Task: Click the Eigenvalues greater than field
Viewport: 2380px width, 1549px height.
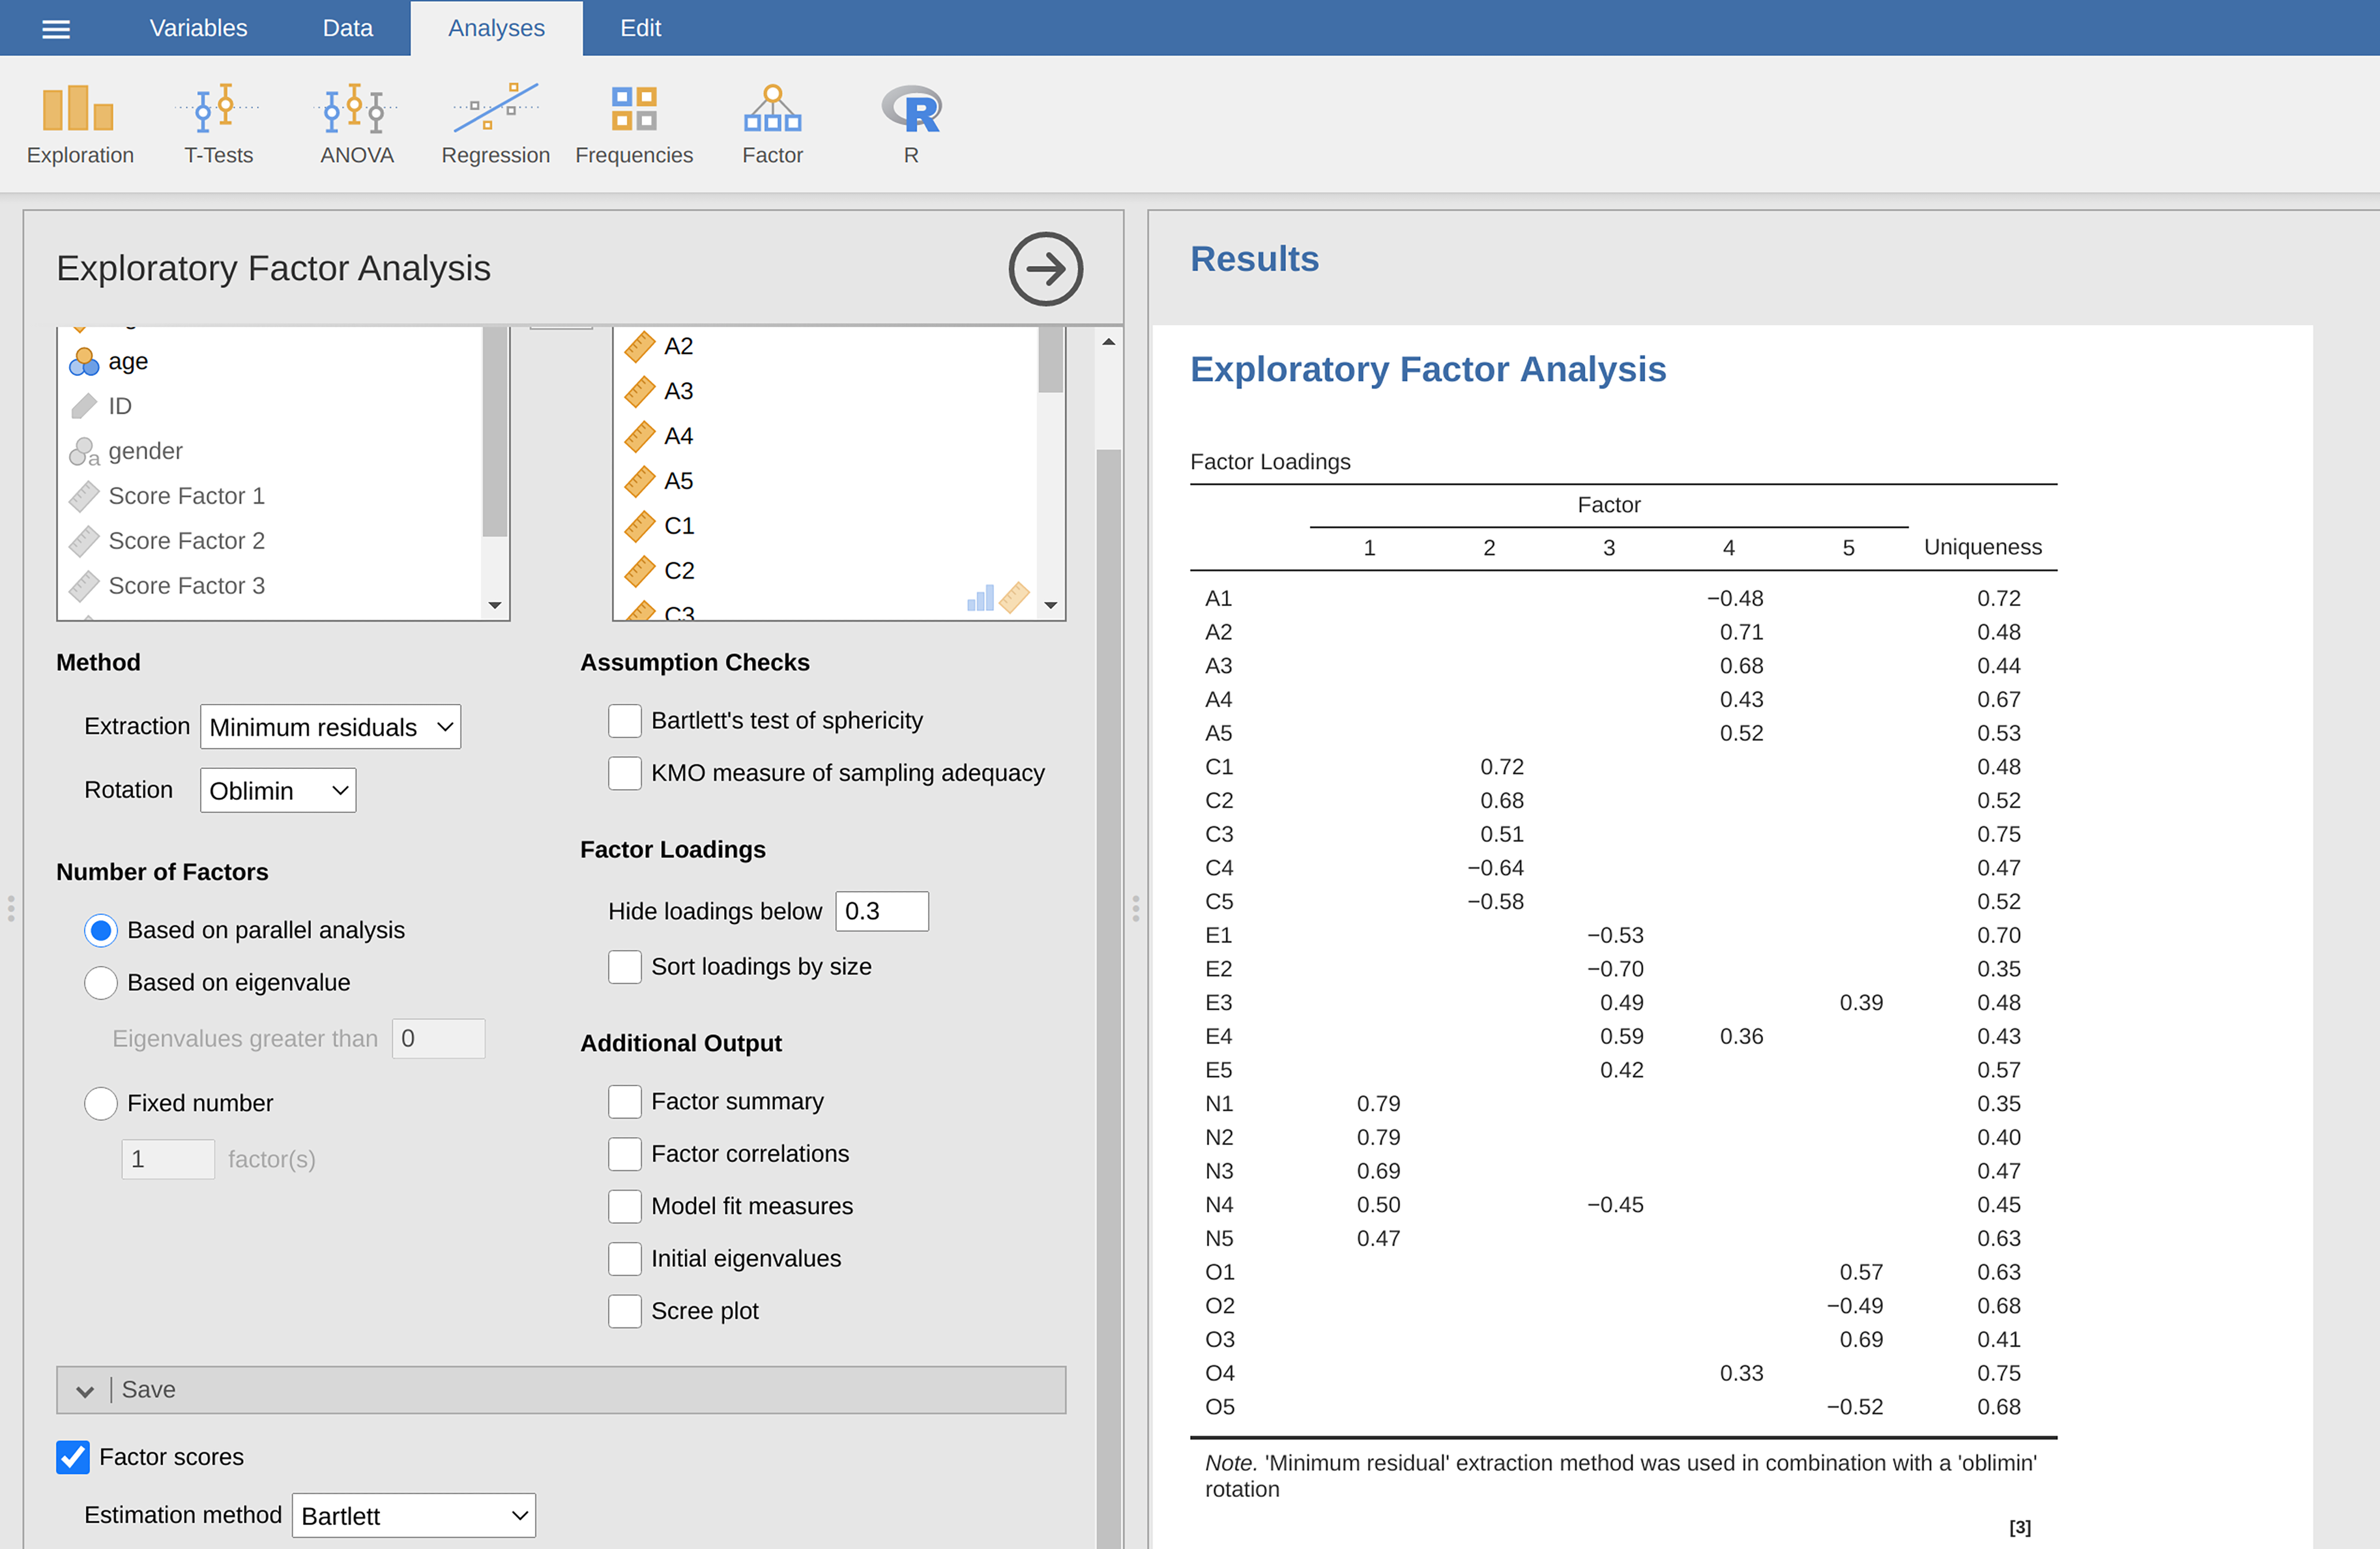Action: [439, 1039]
